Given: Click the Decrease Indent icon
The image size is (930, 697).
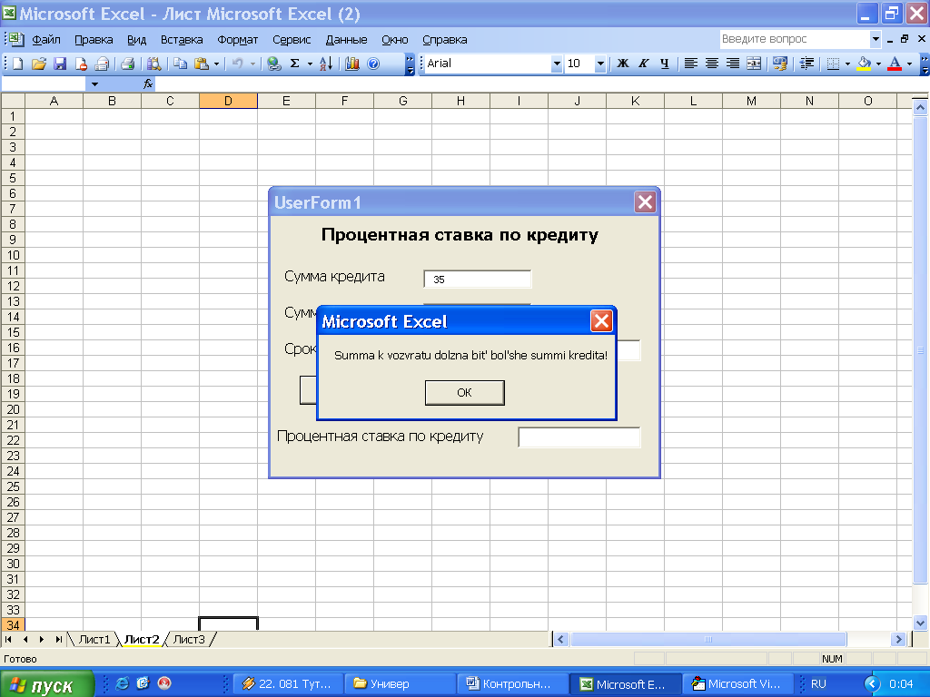Looking at the screenshot, I should (x=806, y=64).
